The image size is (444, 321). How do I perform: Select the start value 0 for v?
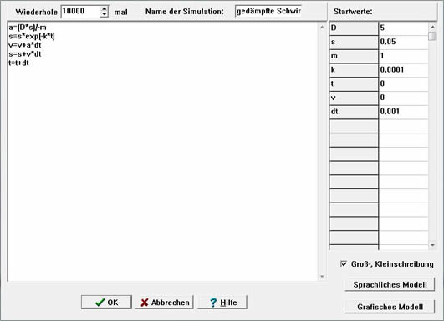(403, 98)
